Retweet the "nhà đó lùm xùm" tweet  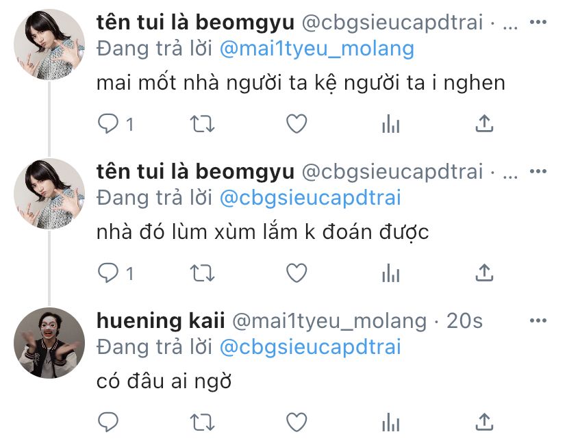pos(203,273)
